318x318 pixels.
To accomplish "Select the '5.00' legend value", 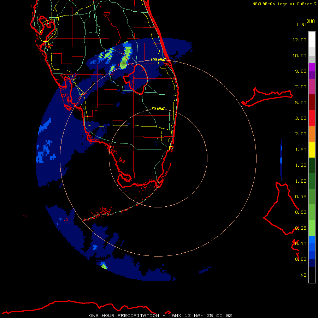I will click(x=301, y=102).
